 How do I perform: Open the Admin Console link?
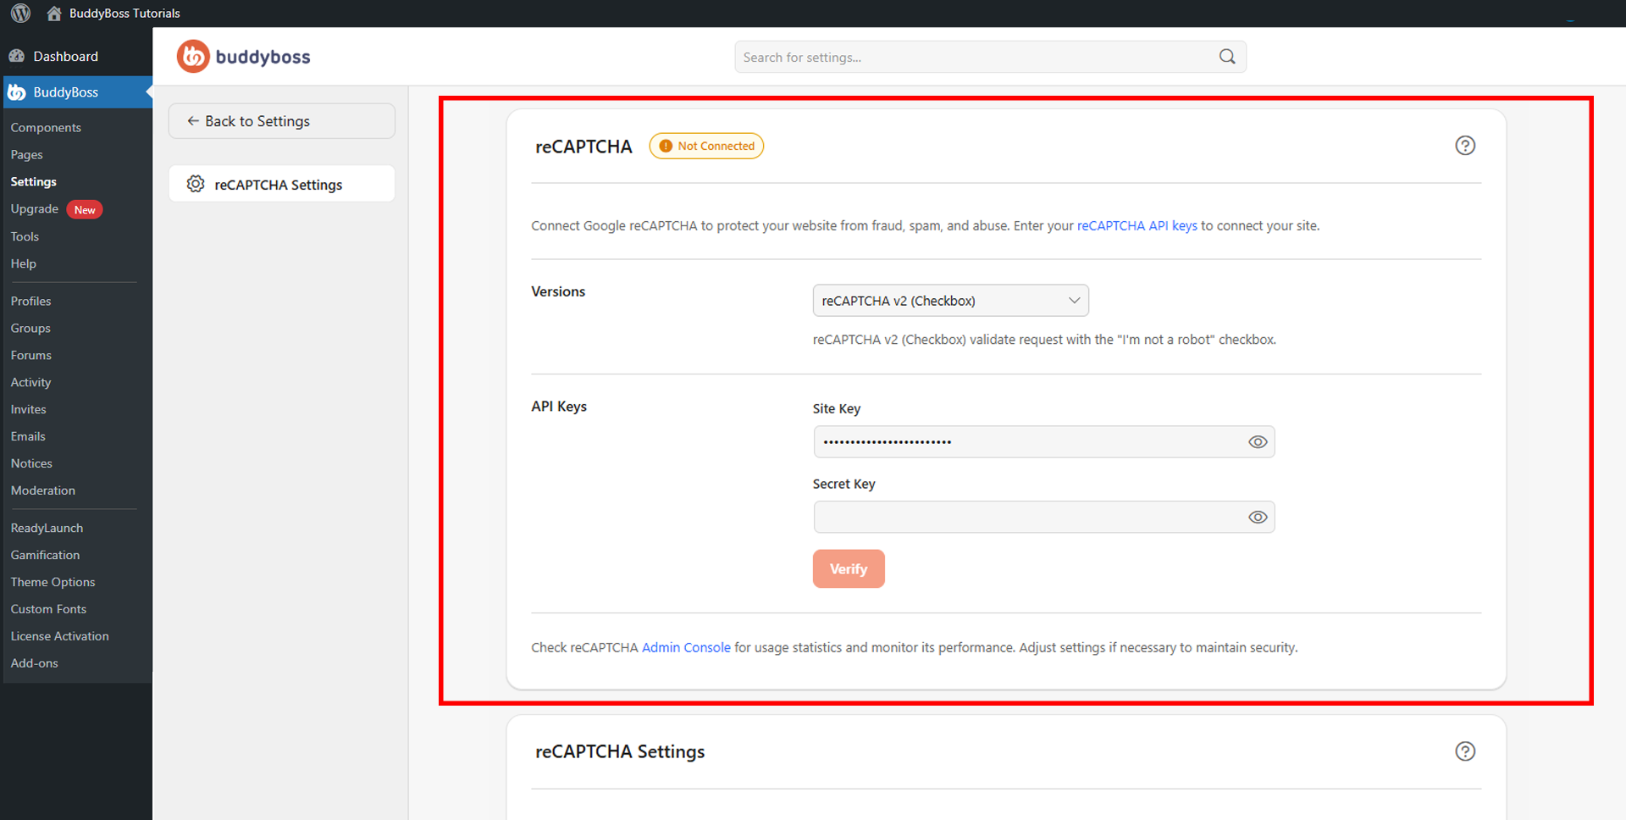pos(686,647)
